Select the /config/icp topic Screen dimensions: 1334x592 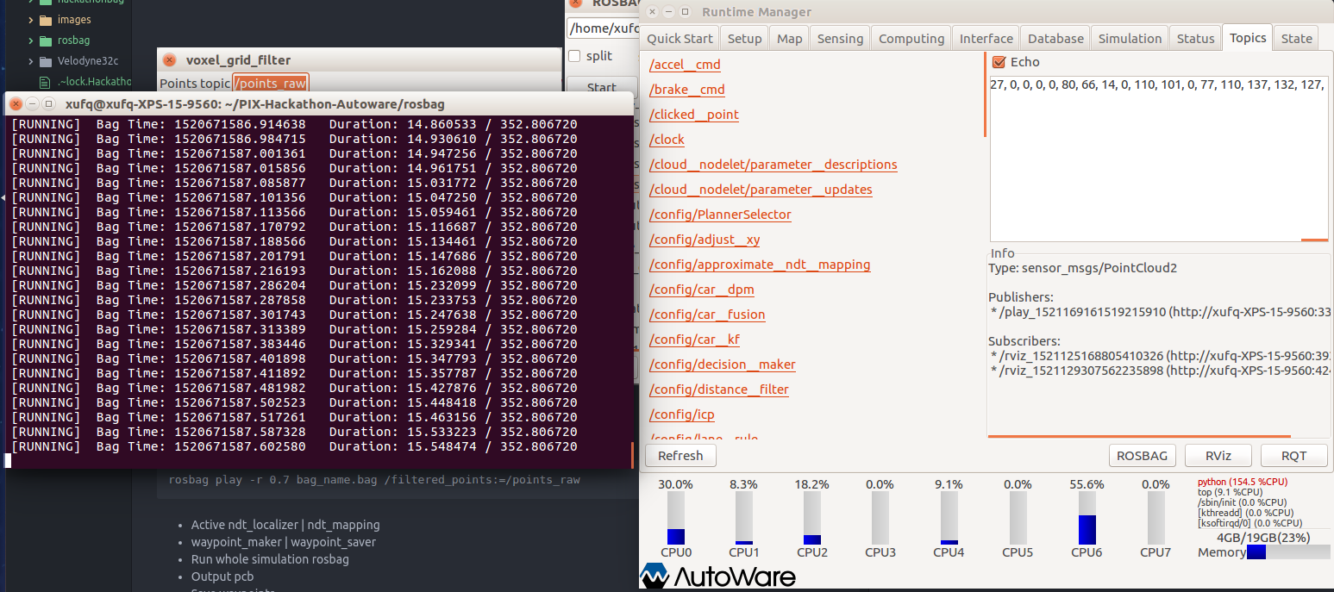point(681,414)
